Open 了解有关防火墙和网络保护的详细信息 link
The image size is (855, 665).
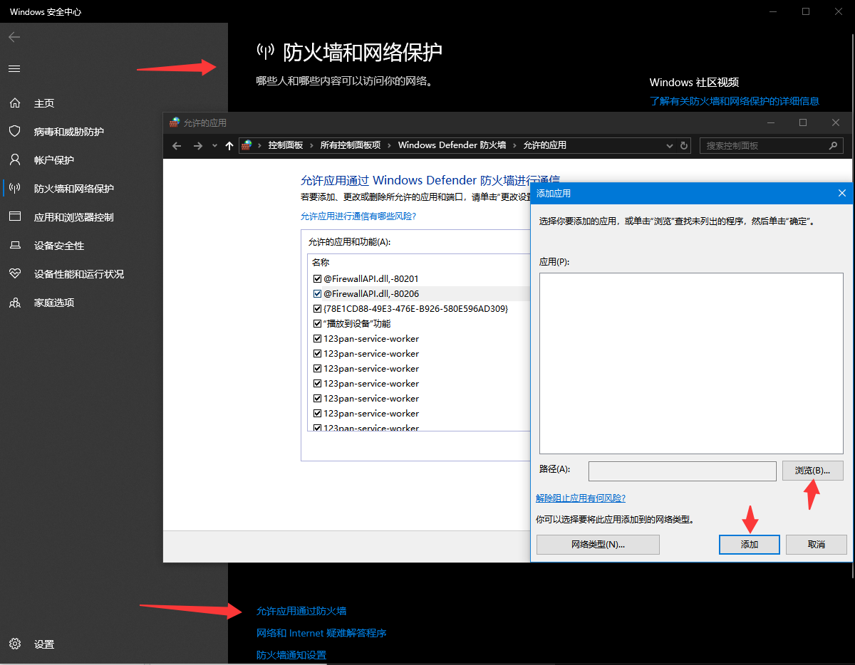click(735, 101)
